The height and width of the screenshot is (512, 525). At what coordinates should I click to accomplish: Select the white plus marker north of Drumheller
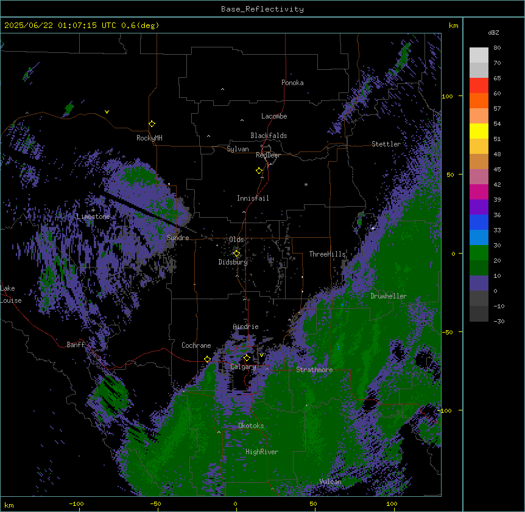pos(373,228)
